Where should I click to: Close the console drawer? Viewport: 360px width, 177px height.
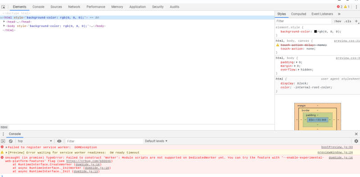coord(356,134)
